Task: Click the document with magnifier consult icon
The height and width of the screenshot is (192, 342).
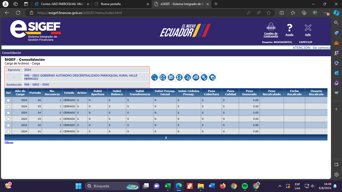Action: click(x=188, y=77)
